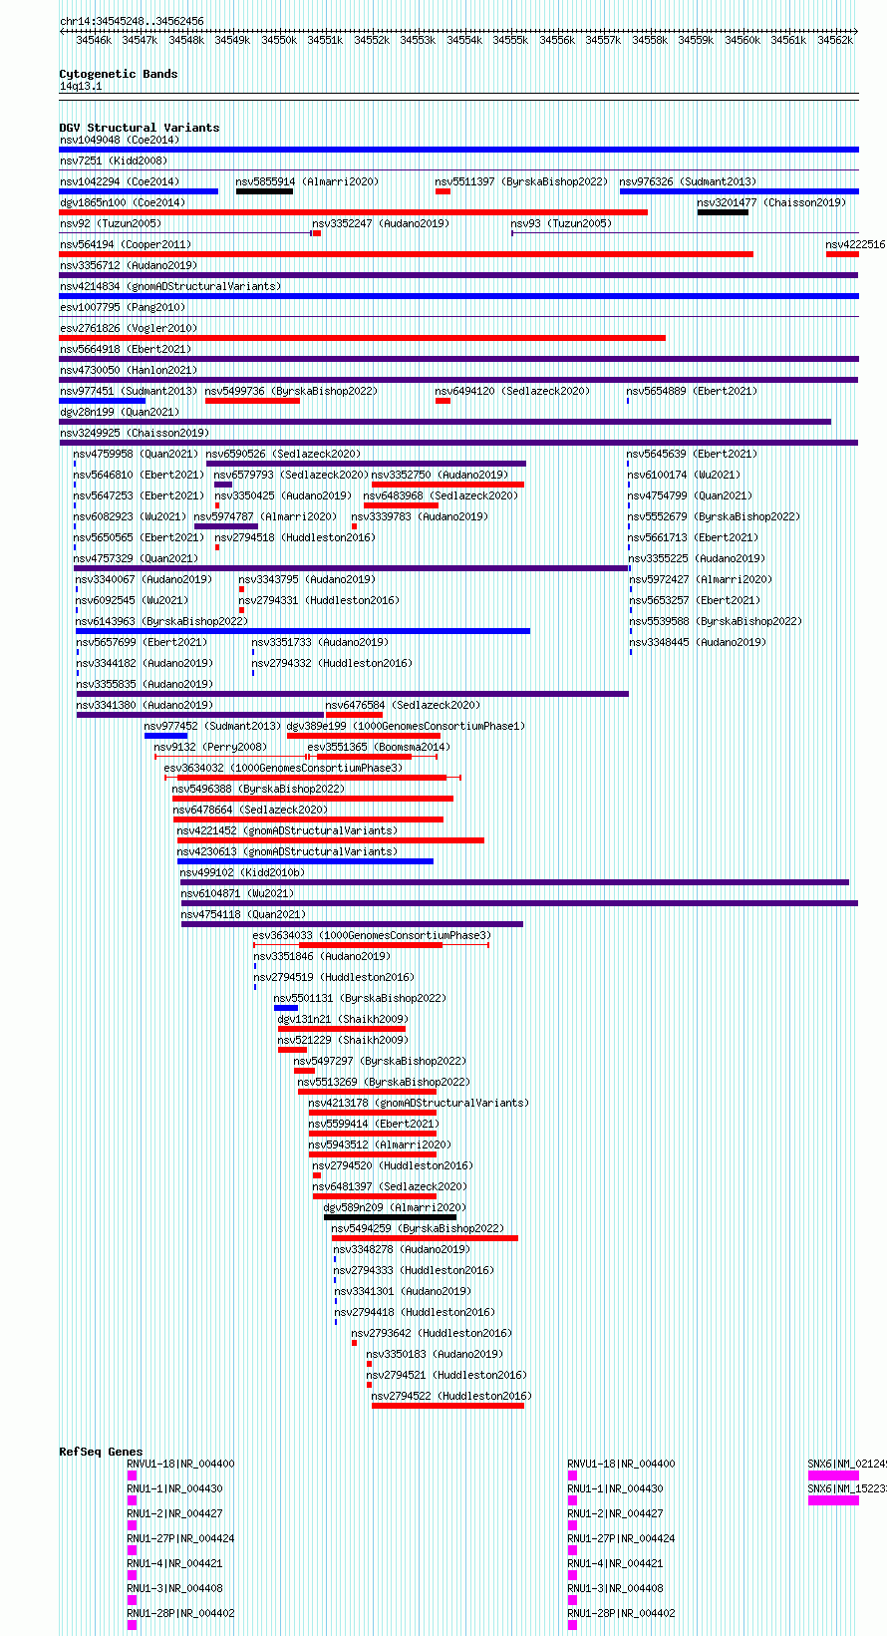Image resolution: width=887 pixels, height=1636 pixels.
Task: Click purple bar under nsv4757329 (Quan2021)
Action: [x=351, y=568]
